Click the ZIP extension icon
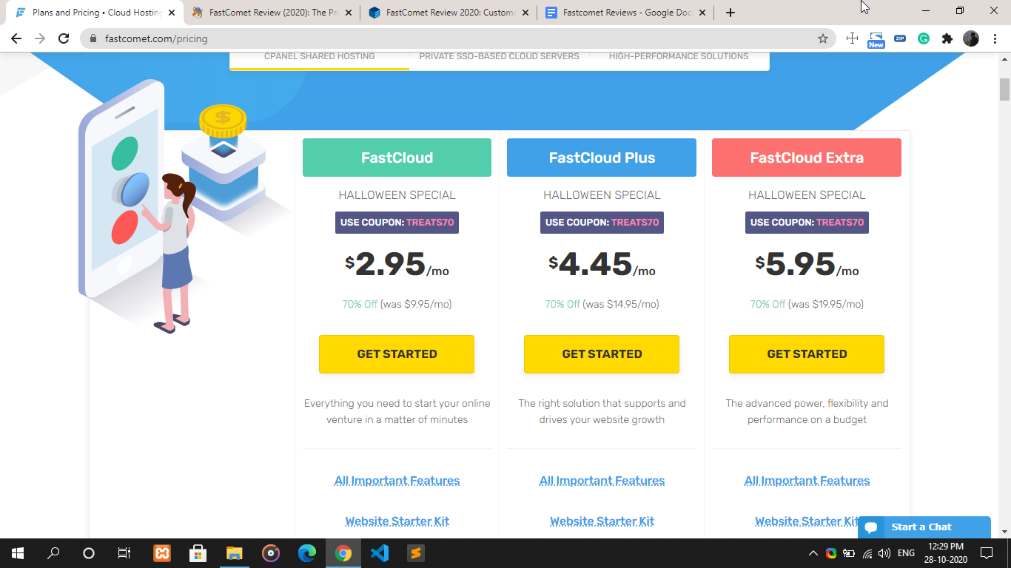 (900, 38)
